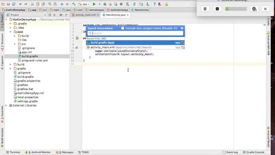Navigate Forward with the right arrow icon
The image size is (275, 155).
[x=67, y=4]
